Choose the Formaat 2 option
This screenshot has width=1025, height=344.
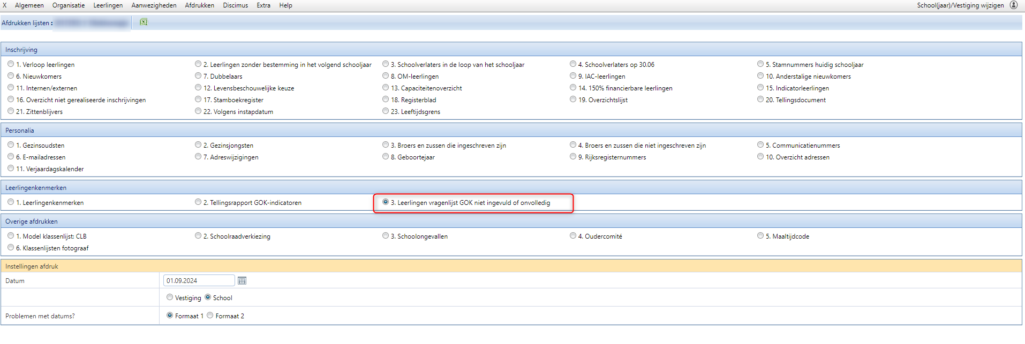pyautogui.click(x=210, y=316)
